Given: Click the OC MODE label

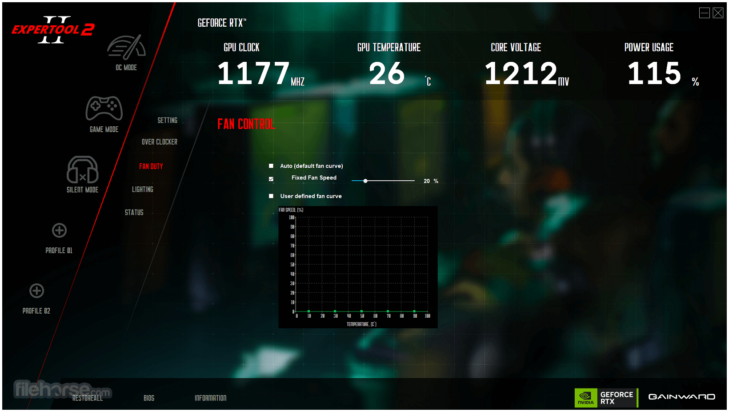Looking at the screenshot, I should pyautogui.click(x=126, y=68).
